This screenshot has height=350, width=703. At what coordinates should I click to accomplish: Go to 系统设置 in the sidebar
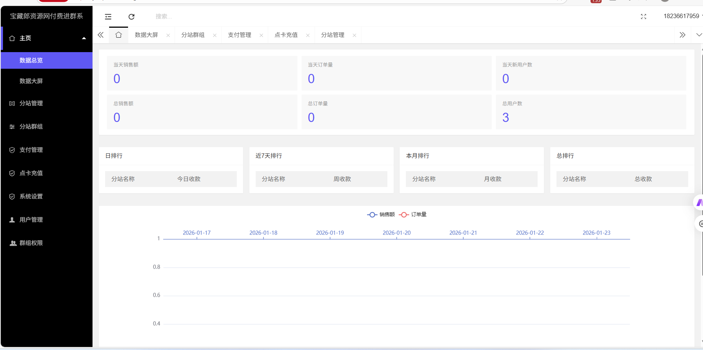pos(31,197)
